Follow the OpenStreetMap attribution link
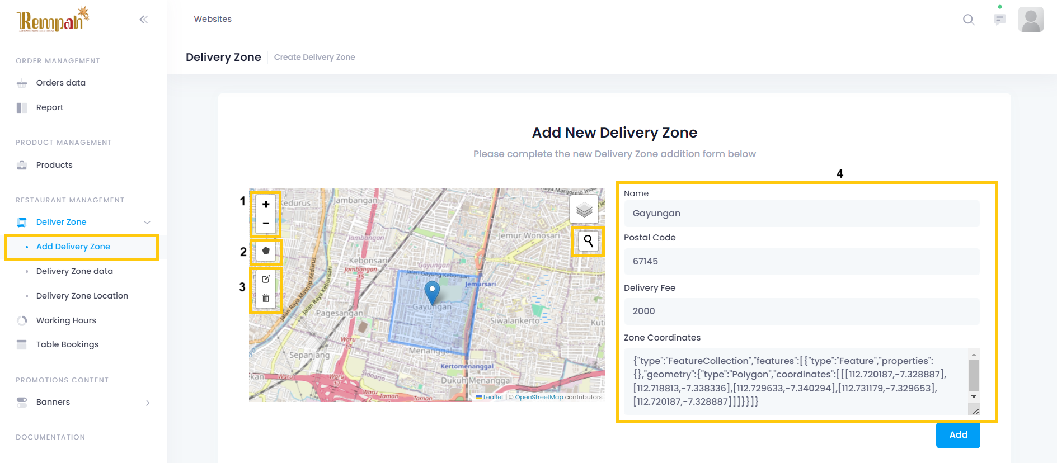1057x463 pixels. (539, 398)
